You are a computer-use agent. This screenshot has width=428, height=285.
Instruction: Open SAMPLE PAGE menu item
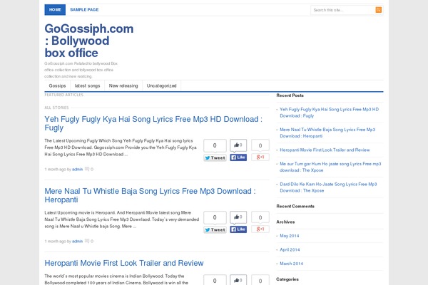[x=84, y=10]
